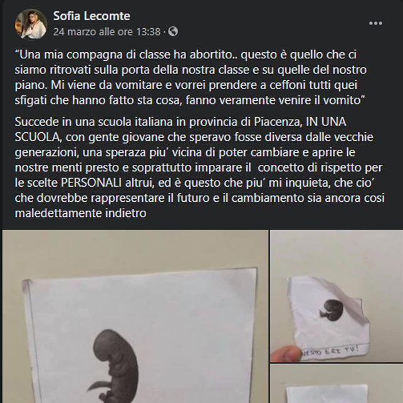Click the large fetus drawing on the paper
The width and height of the screenshot is (403, 403).
pyautogui.click(x=114, y=366)
